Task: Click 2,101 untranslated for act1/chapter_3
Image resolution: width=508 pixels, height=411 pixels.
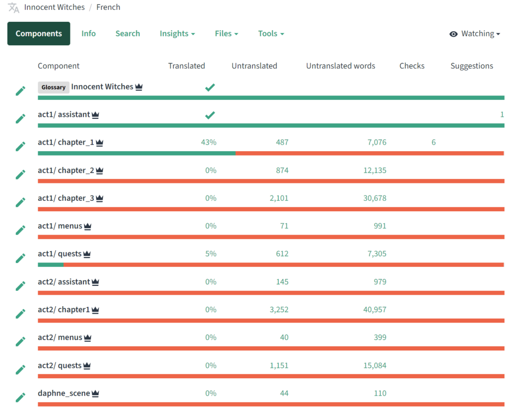Action: tap(279, 198)
